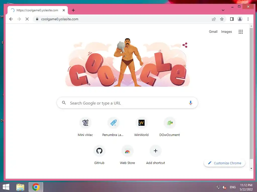Open the clock showing 11:12 PM
Image resolution: width=257 pixels, height=192 pixels.
[246, 187]
